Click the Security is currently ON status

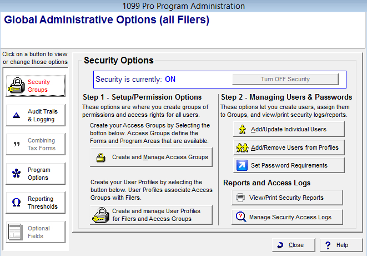135,80
